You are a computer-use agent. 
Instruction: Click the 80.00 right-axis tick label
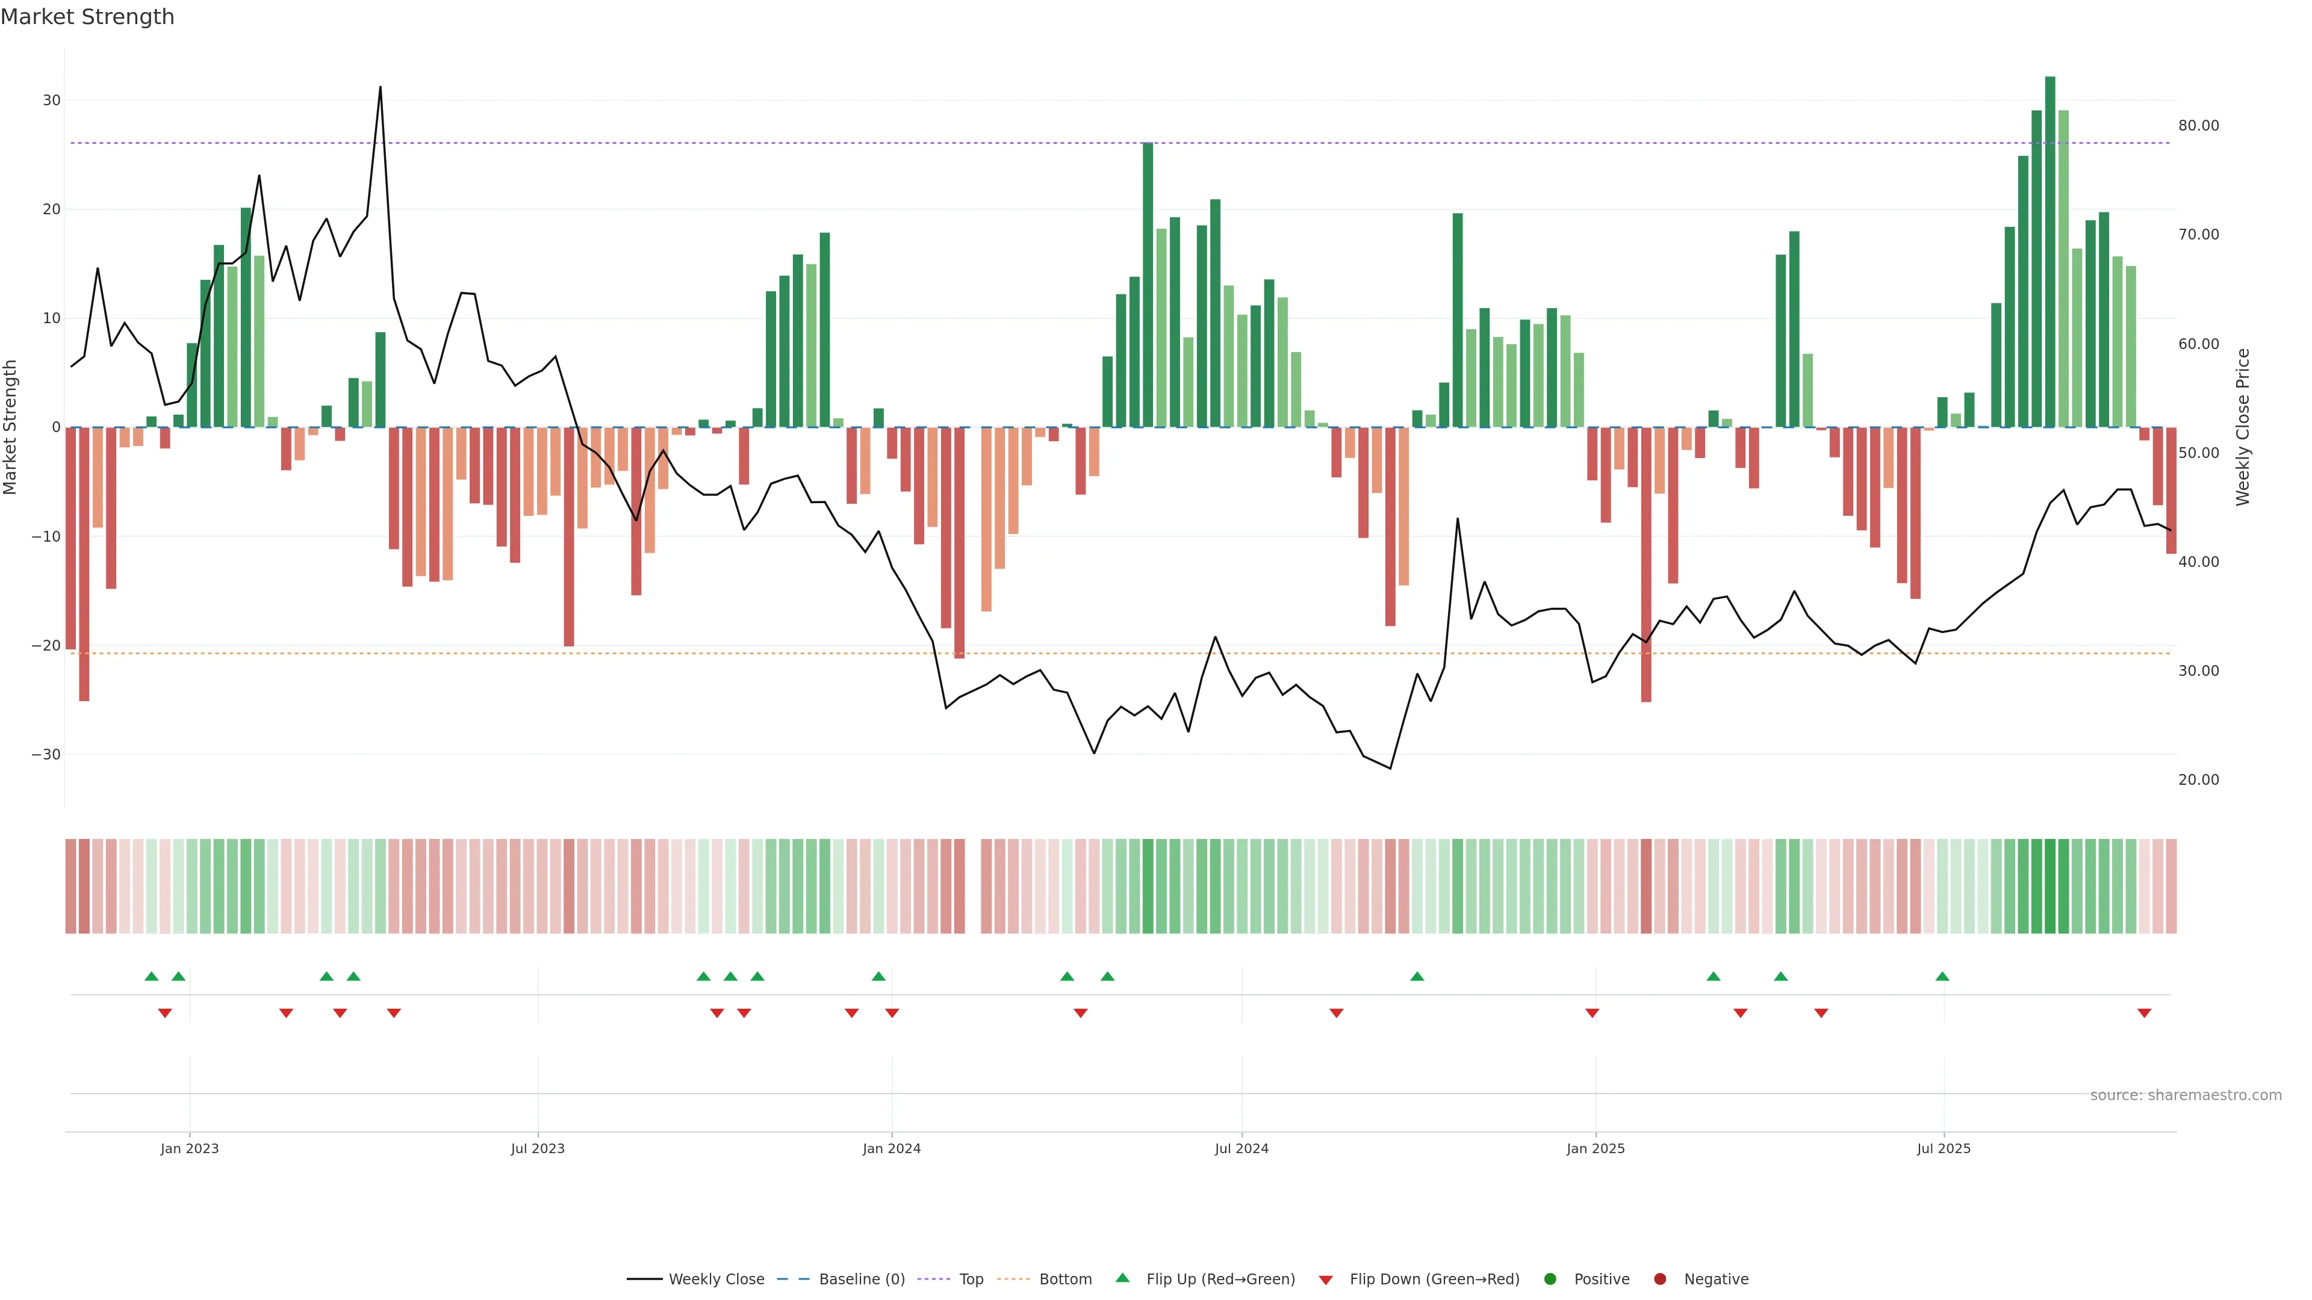[2198, 126]
